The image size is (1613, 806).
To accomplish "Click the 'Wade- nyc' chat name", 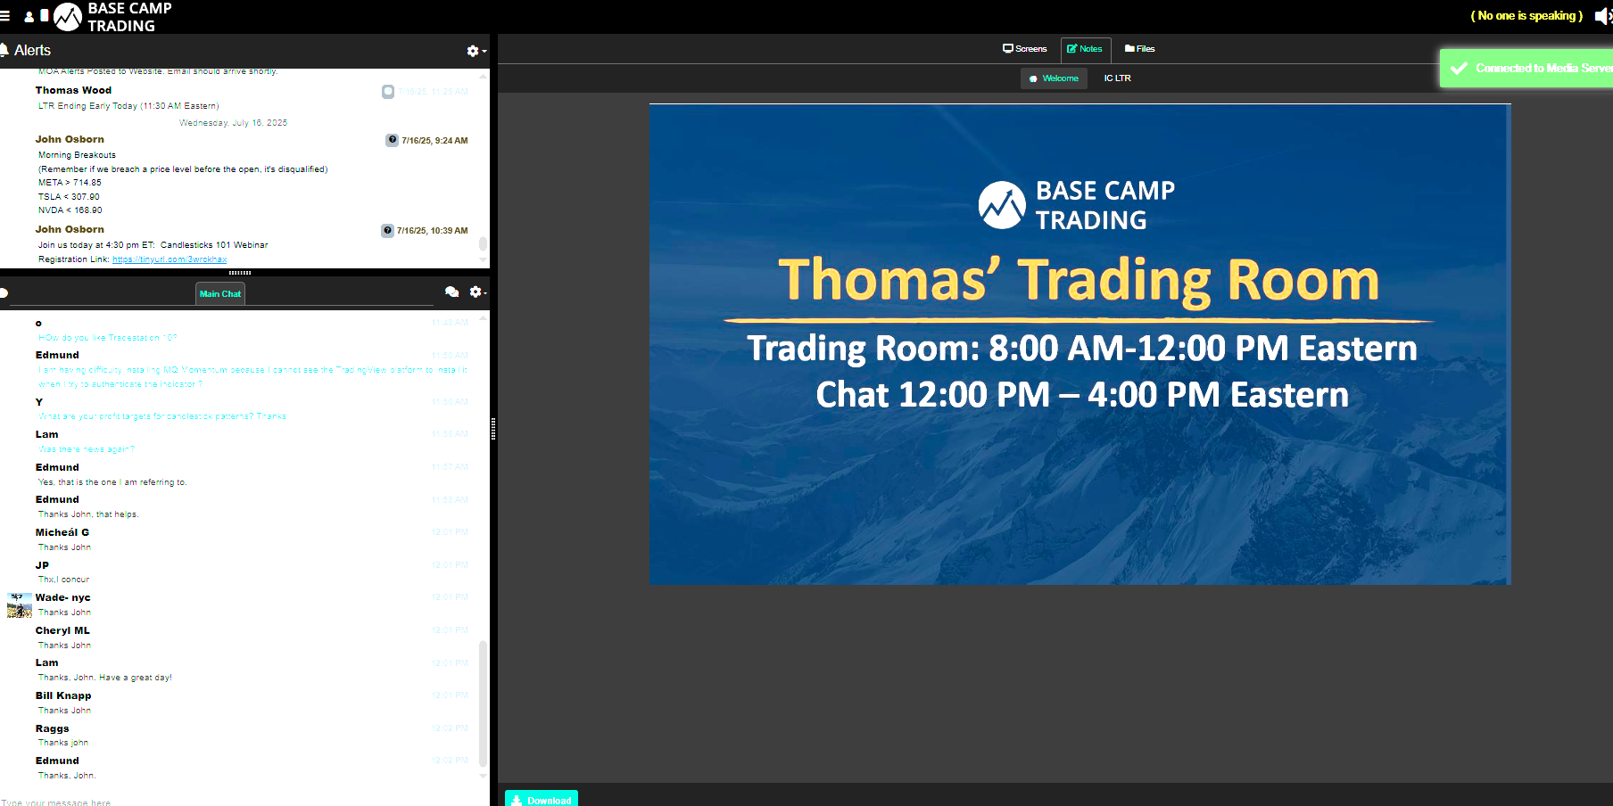I will [62, 597].
